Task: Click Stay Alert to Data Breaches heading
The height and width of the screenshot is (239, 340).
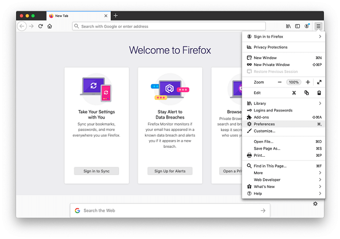Action: [x=170, y=115]
